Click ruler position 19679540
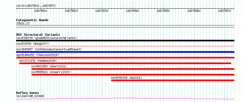The height and width of the screenshot is (102, 242). coord(133,11)
